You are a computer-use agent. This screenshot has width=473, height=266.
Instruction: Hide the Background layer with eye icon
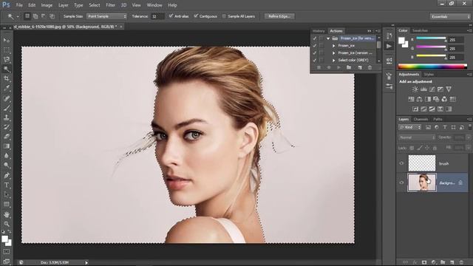(x=401, y=183)
